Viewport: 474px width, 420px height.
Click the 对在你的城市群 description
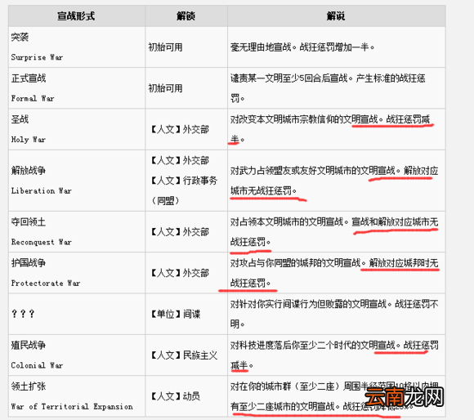coord(334,396)
